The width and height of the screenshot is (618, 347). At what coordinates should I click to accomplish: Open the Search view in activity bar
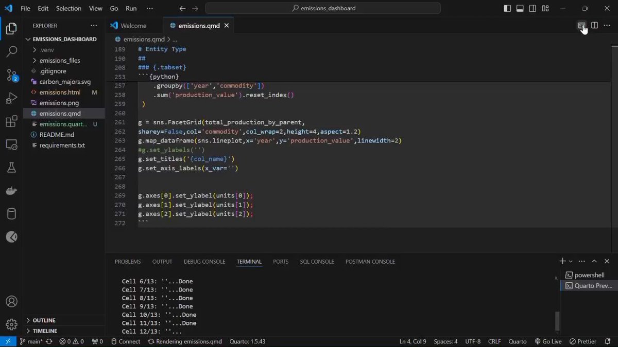11,52
